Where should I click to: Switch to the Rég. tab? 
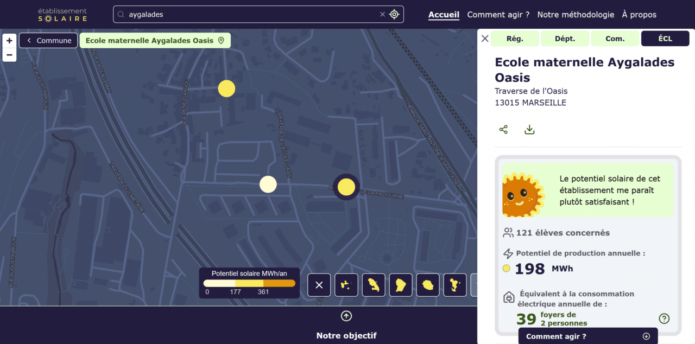coord(515,39)
